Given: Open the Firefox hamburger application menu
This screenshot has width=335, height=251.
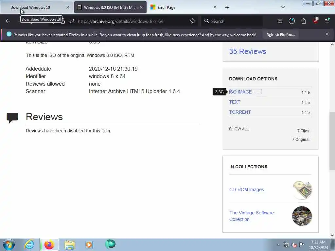Looking at the screenshot, I should 327,21.
